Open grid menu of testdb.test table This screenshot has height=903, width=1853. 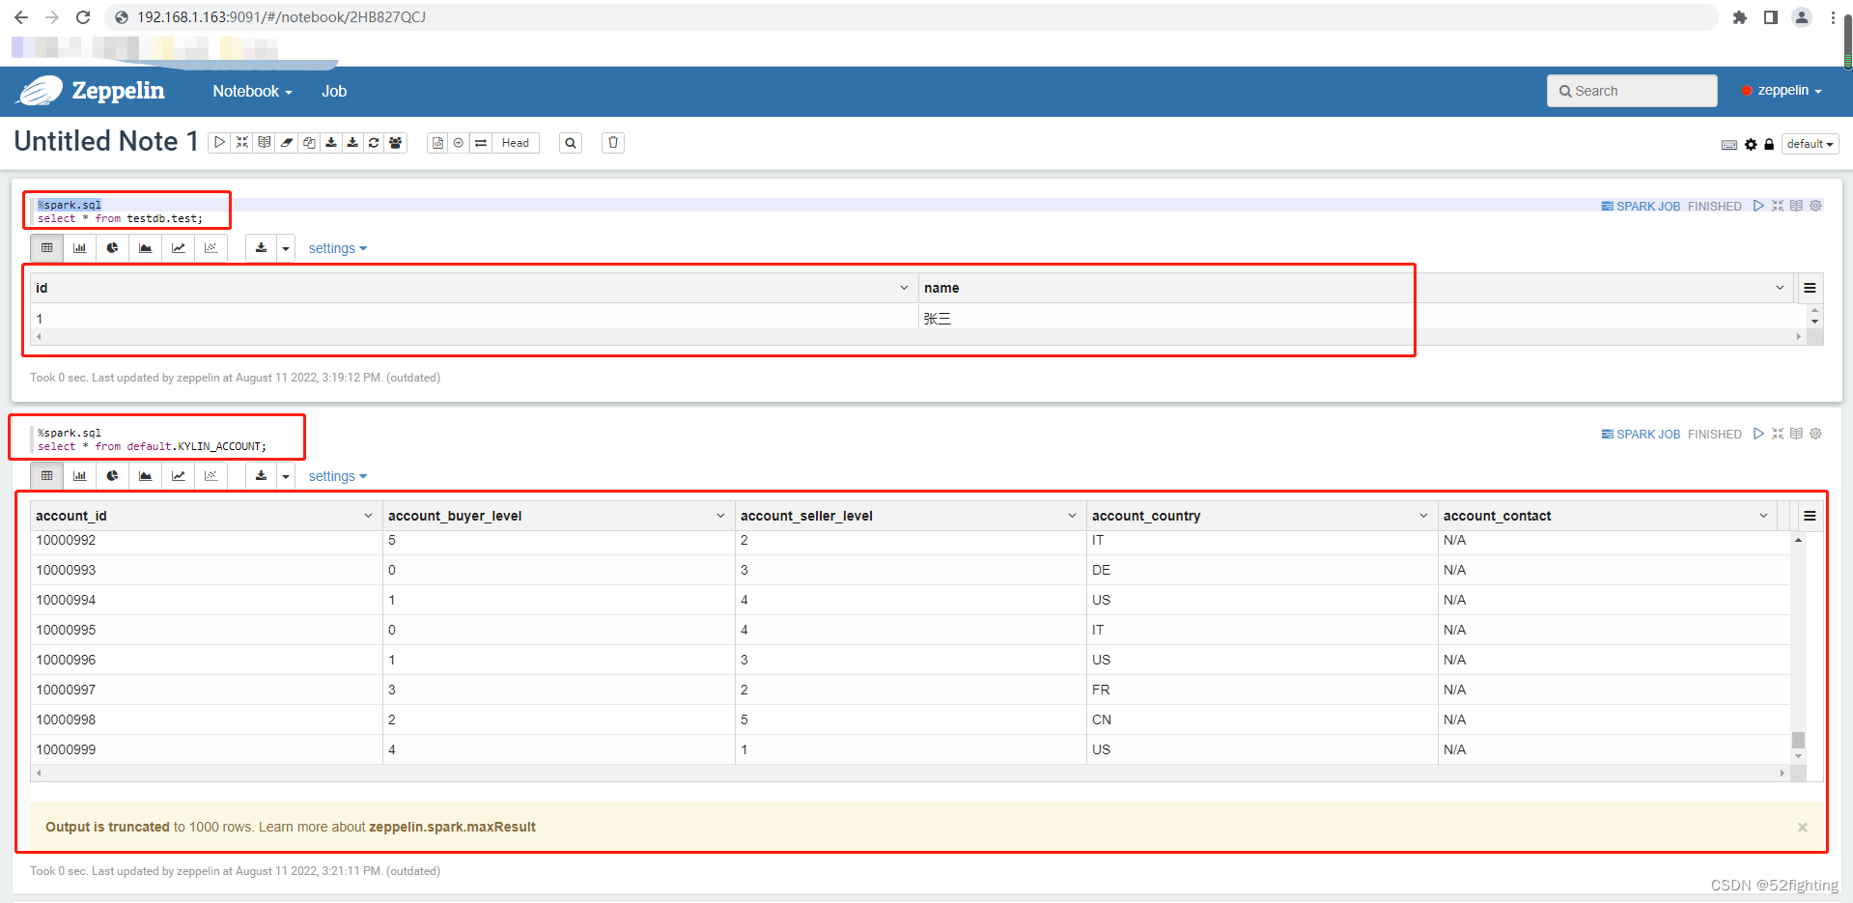(1810, 288)
